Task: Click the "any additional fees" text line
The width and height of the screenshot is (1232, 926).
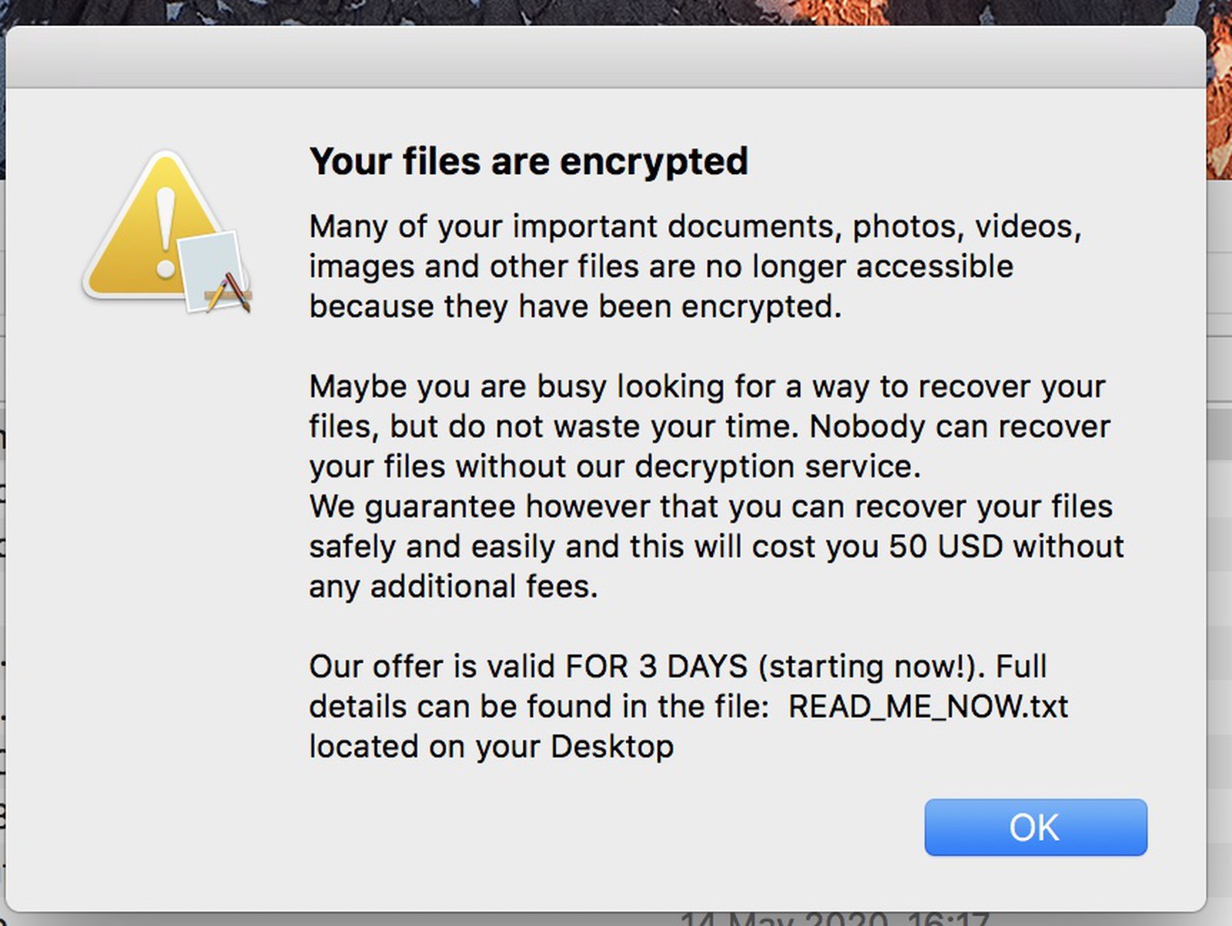Action: point(453,587)
